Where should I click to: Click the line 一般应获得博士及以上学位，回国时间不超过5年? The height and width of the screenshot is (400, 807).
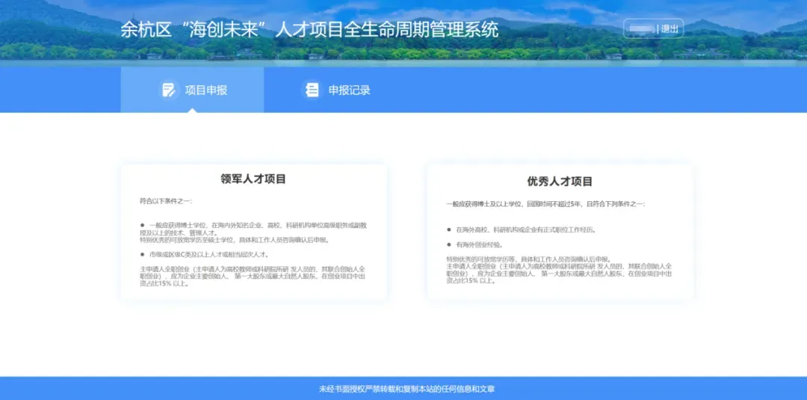tap(515, 204)
